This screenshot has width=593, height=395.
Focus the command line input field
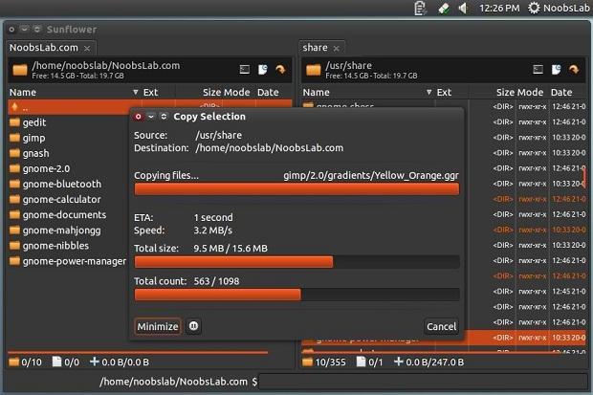(x=423, y=382)
